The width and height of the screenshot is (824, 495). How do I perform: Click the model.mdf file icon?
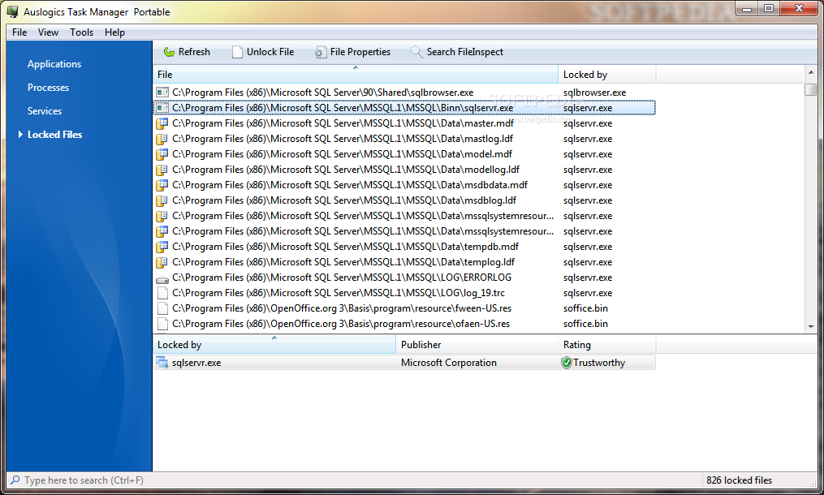(162, 154)
